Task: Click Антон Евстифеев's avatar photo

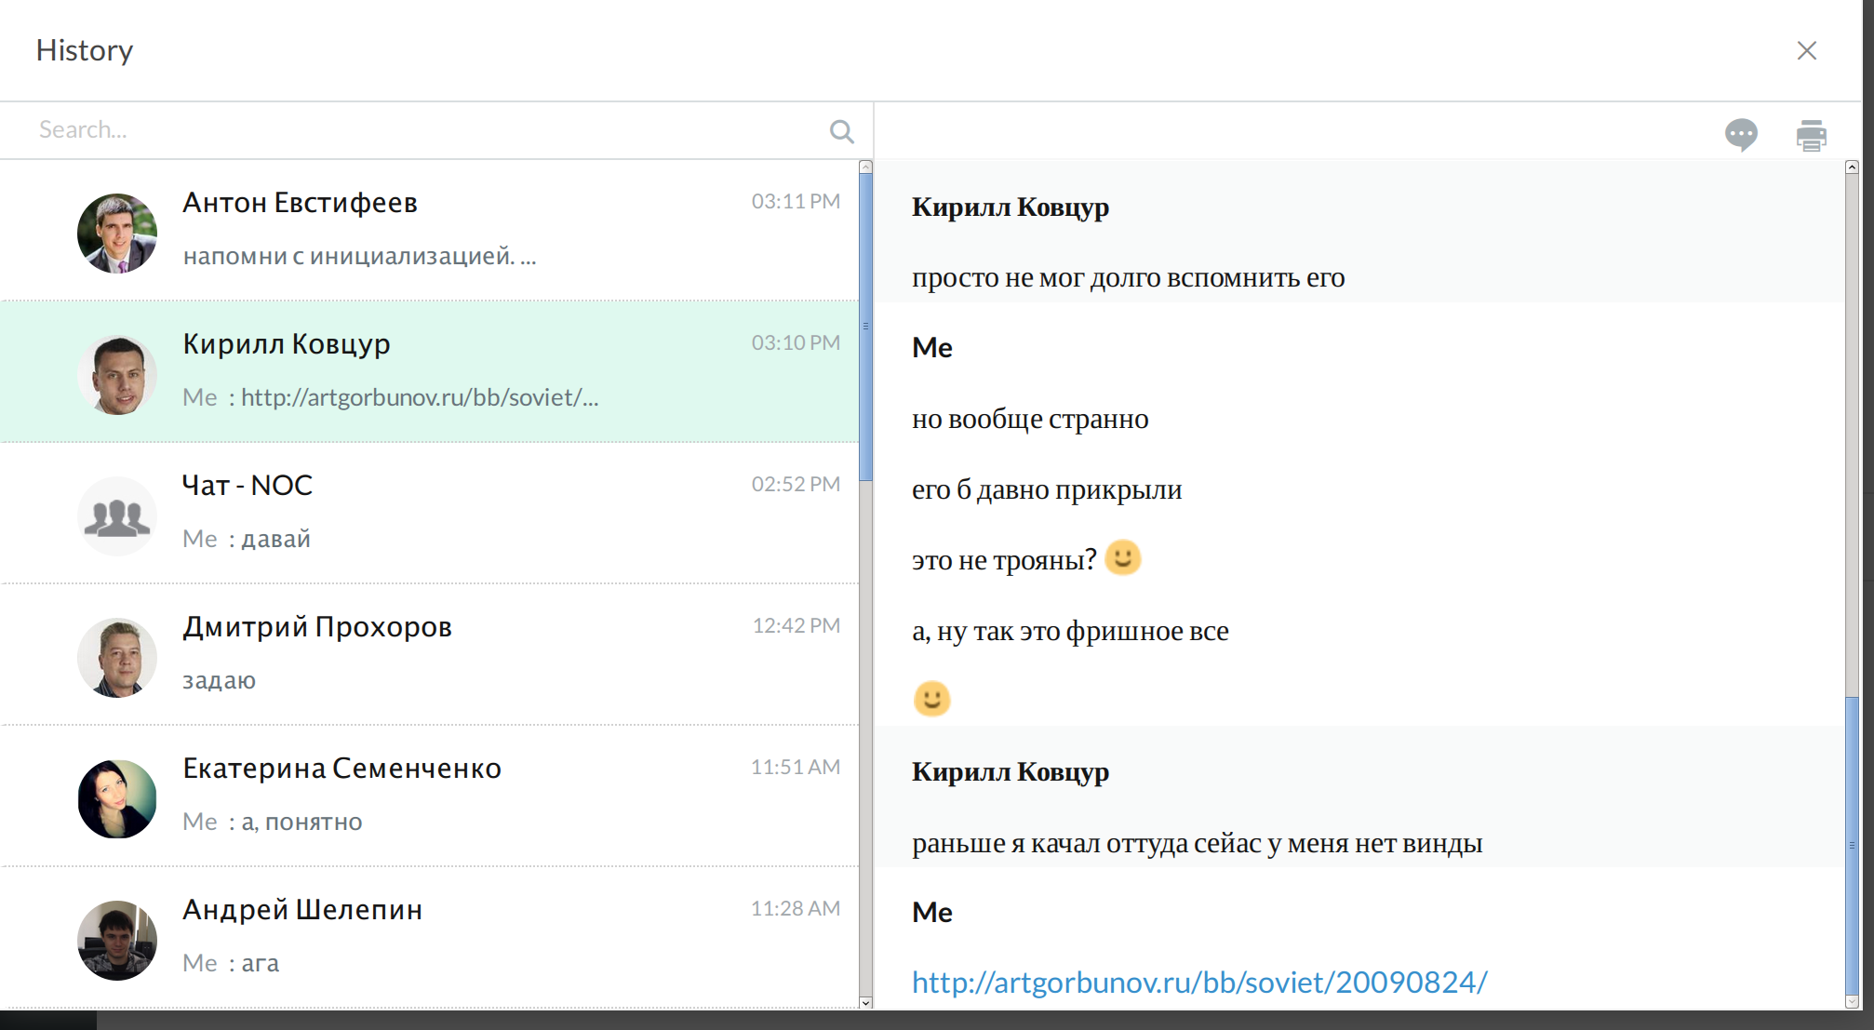Action: [x=117, y=234]
